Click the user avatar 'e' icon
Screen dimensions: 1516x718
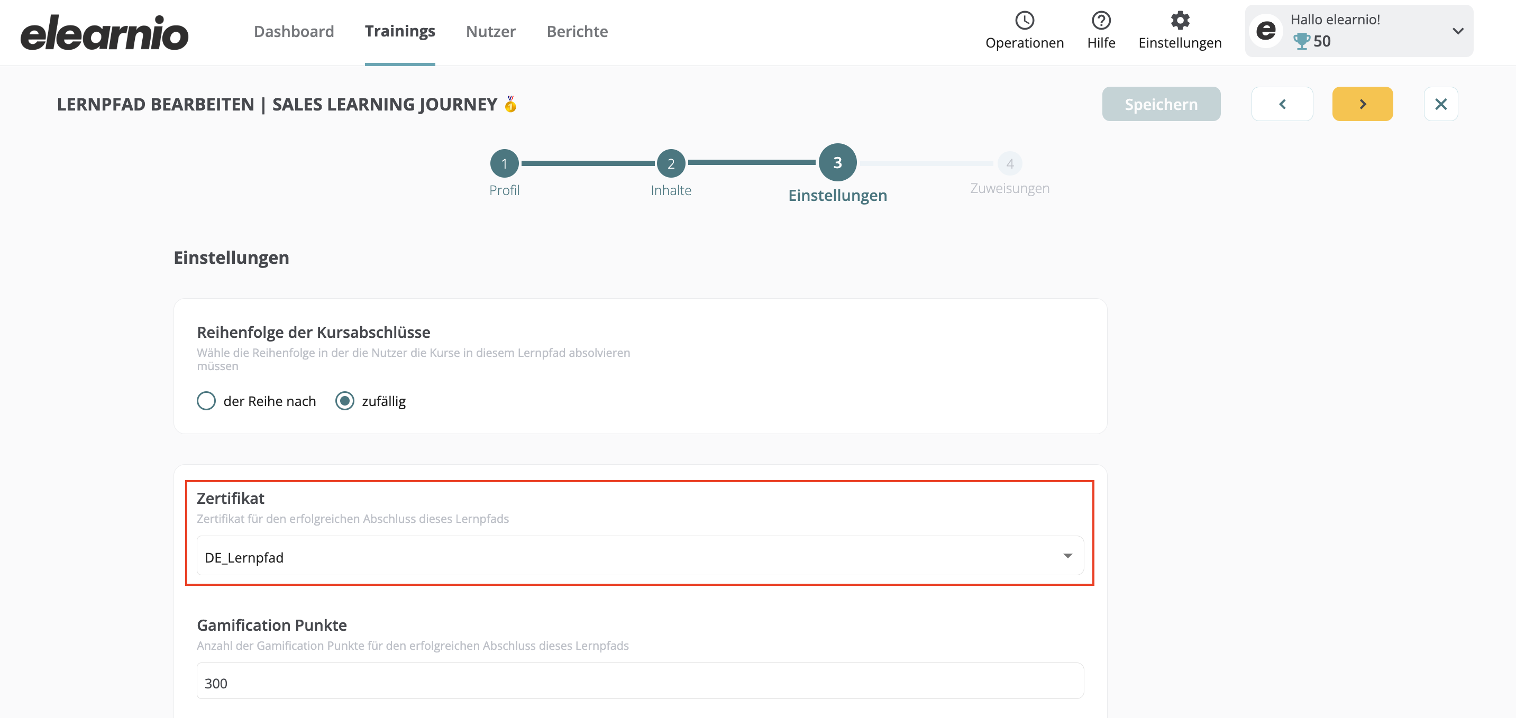1265,31
